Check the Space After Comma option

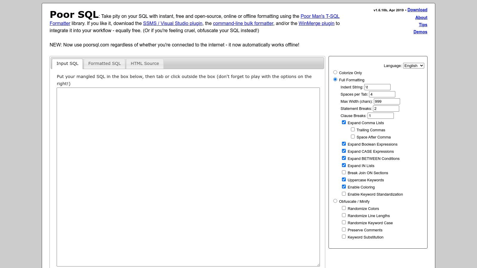[353, 136]
